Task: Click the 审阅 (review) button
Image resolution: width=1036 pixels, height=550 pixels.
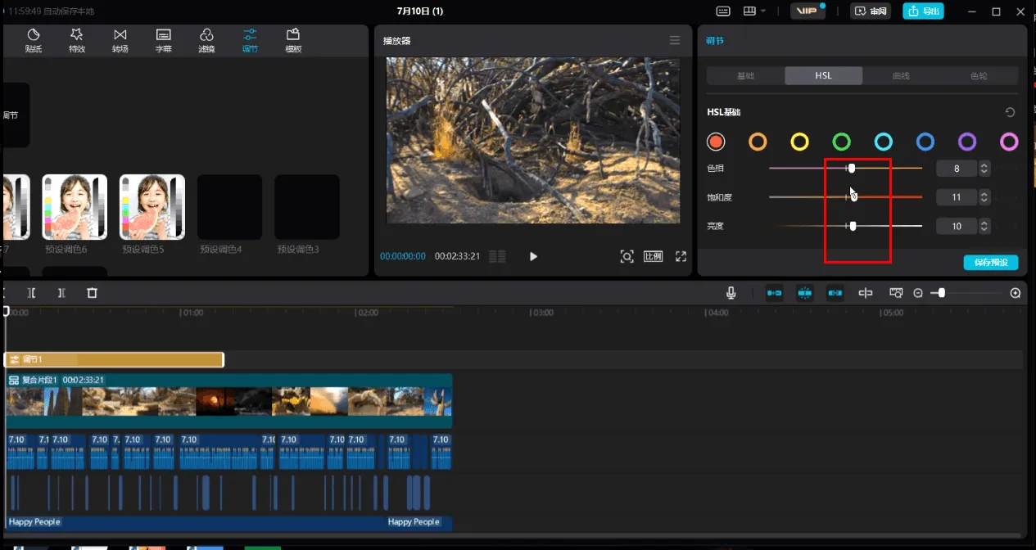Action: 871,11
